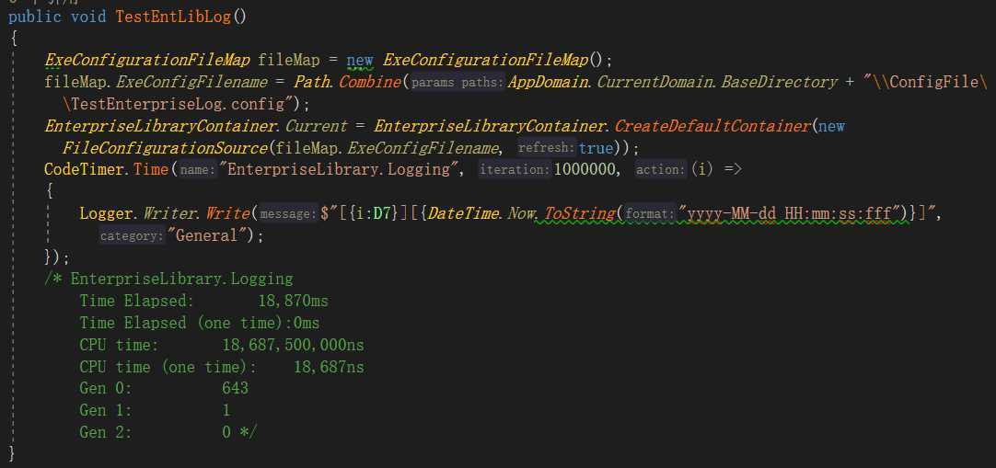Click the 'new' keyword with the green squiggle
Screen dimensions: 996x468
click(360, 61)
